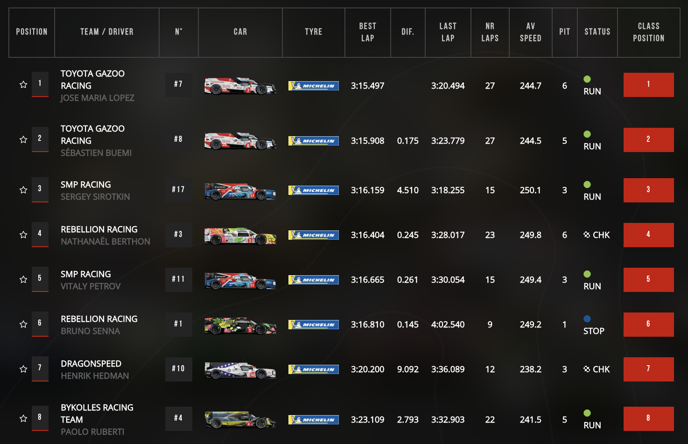Click best lap time 3:15.497
Image resolution: width=688 pixels, height=444 pixels.
point(368,86)
